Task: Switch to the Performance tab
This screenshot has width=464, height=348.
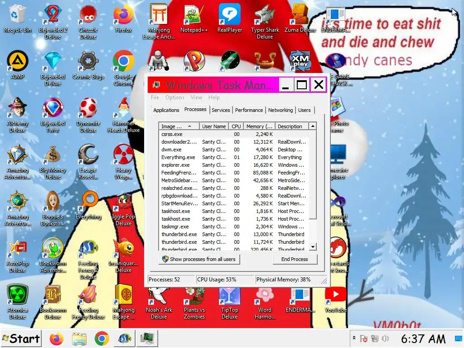Action: tap(249, 110)
